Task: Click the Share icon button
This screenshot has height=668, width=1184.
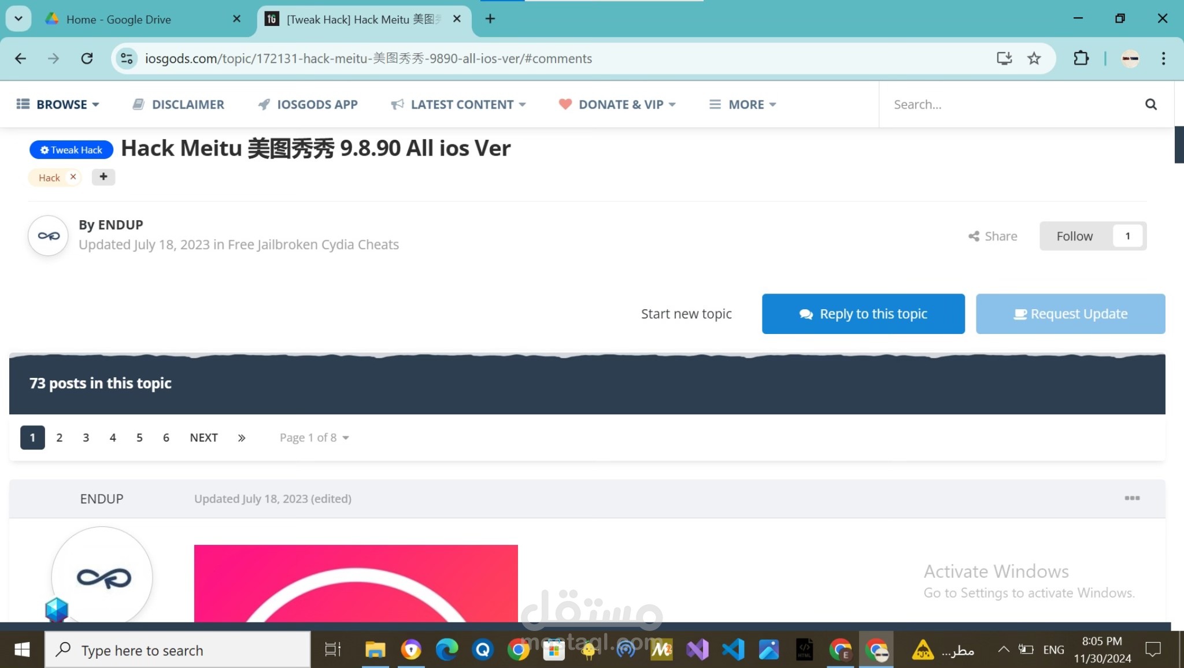Action: [x=974, y=235]
